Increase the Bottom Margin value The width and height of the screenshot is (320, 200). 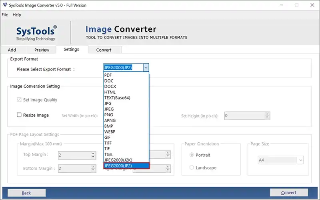point(93,167)
